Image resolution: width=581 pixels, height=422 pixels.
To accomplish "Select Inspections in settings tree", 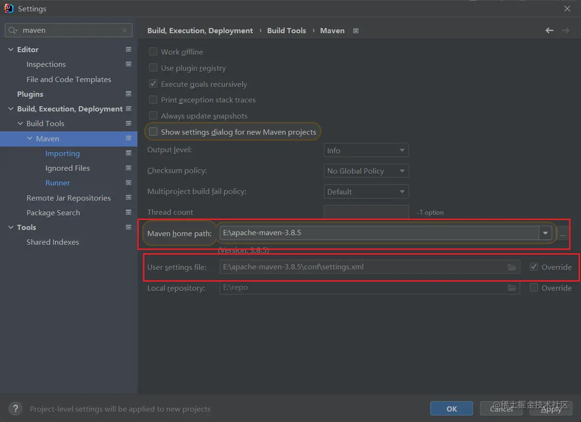I will [46, 64].
